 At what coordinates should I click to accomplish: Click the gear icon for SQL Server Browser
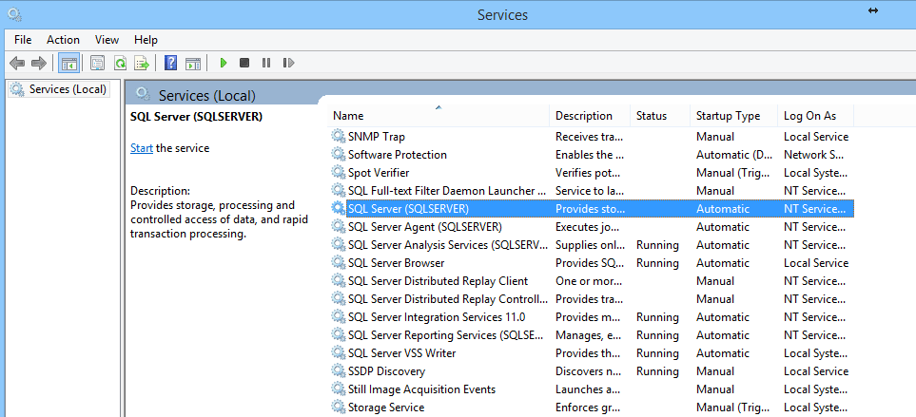tap(338, 263)
